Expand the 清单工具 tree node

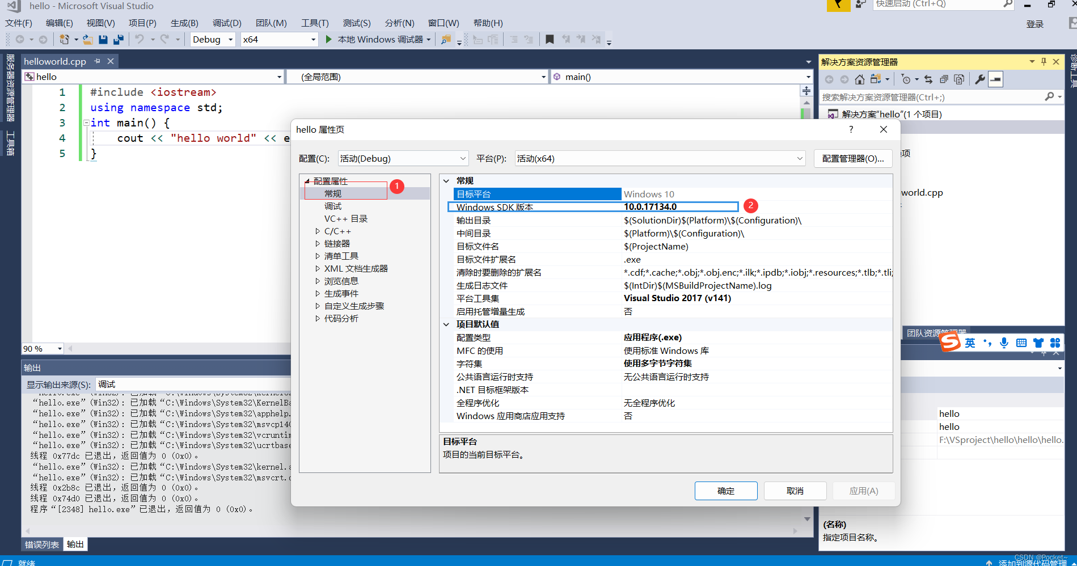318,256
